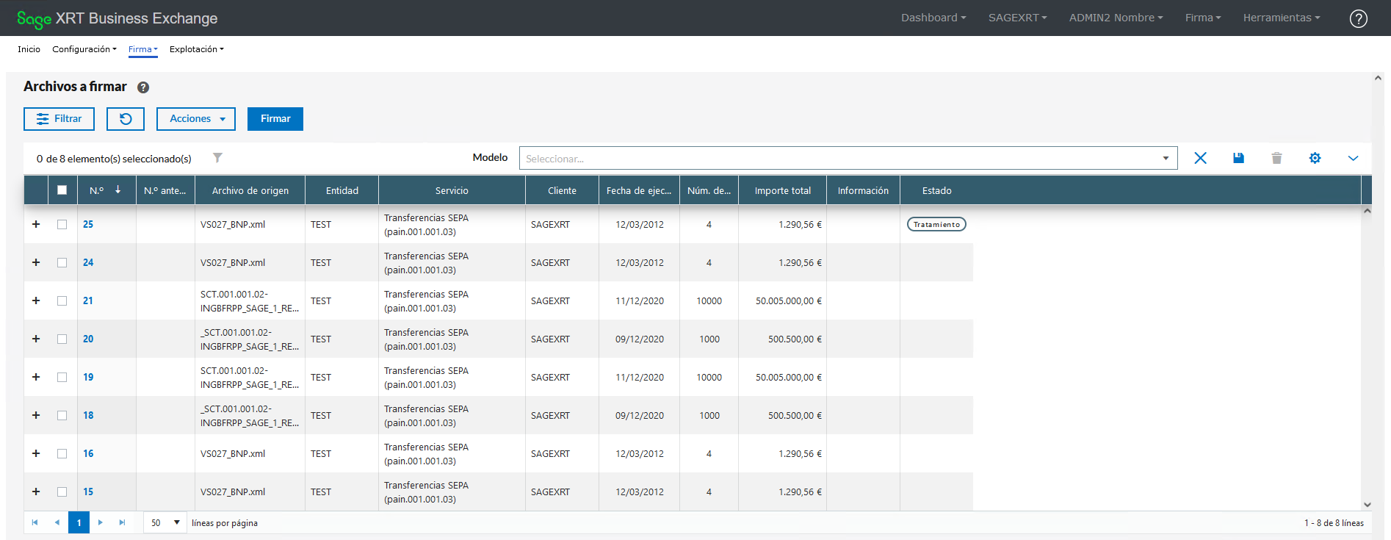Toggle the select-all header checkbox
Screen dimensions: 1391x540
pos(62,190)
